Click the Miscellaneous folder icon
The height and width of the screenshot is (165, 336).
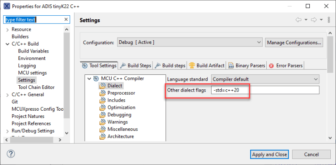[x=103, y=129]
